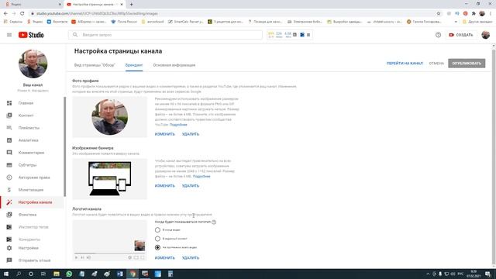Click ИЗМЕНИТЬ for the banner image
The height and width of the screenshot is (279, 496).
[x=165, y=186]
